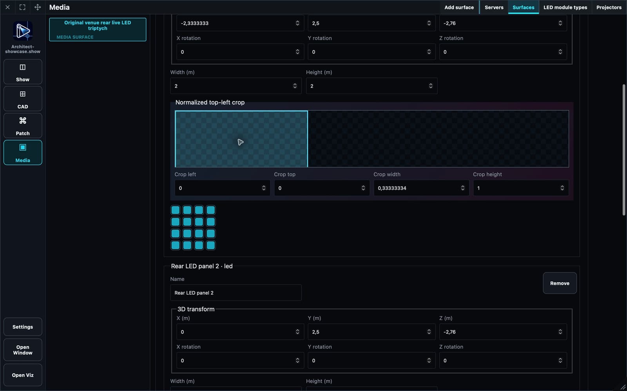Click top X (m) field showing -2,3333333

240,23
